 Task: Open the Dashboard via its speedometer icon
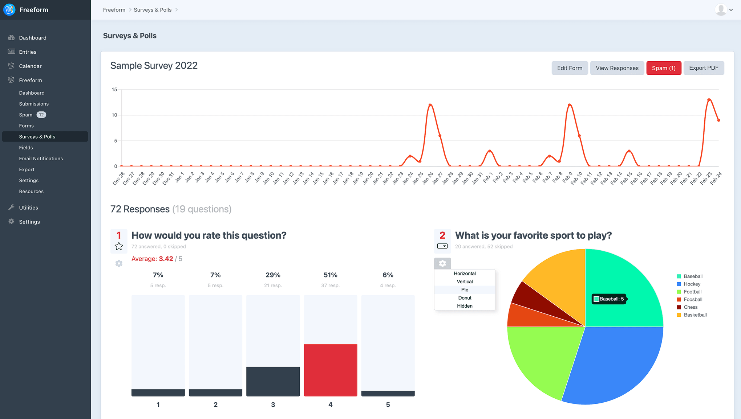pyautogui.click(x=11, y=37)
